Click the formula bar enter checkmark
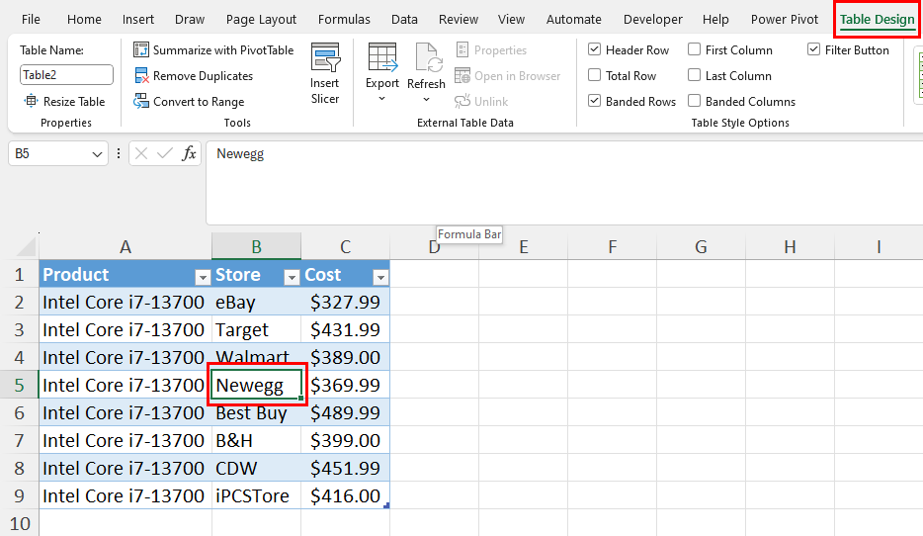Screen dimensions: 923x536 coord(165,153)
